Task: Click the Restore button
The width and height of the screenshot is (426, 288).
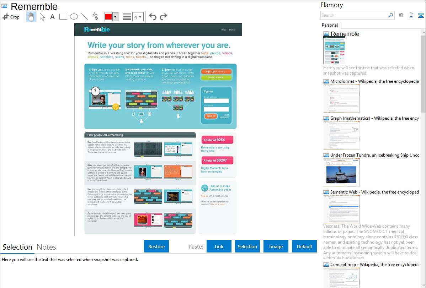Action: 156,246
